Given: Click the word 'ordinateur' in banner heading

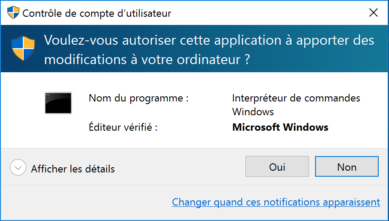Looking at the screenshot, I should coord(208,59).
